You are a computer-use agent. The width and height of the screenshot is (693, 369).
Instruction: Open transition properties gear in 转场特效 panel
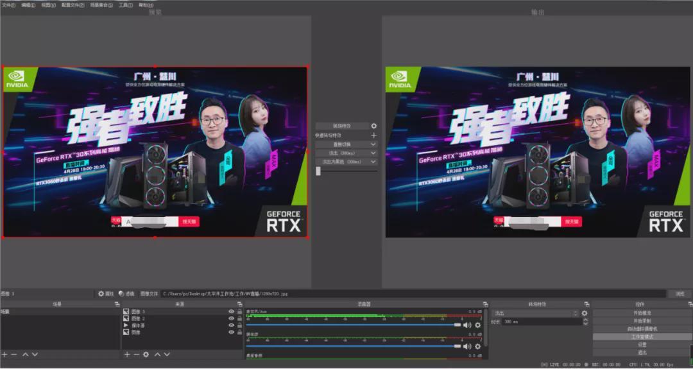point(585,313)
